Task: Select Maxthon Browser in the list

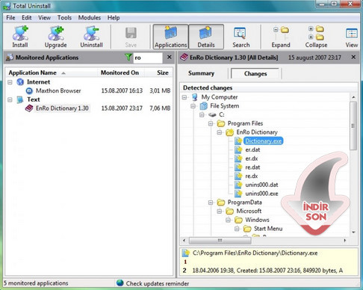Action: click(58, 90)
